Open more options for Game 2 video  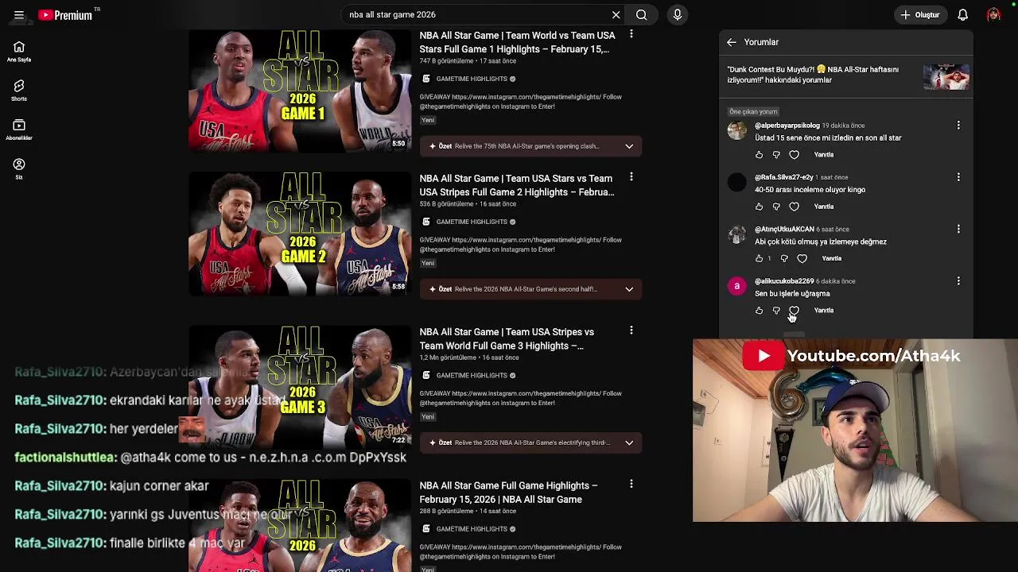pos(631,177)
